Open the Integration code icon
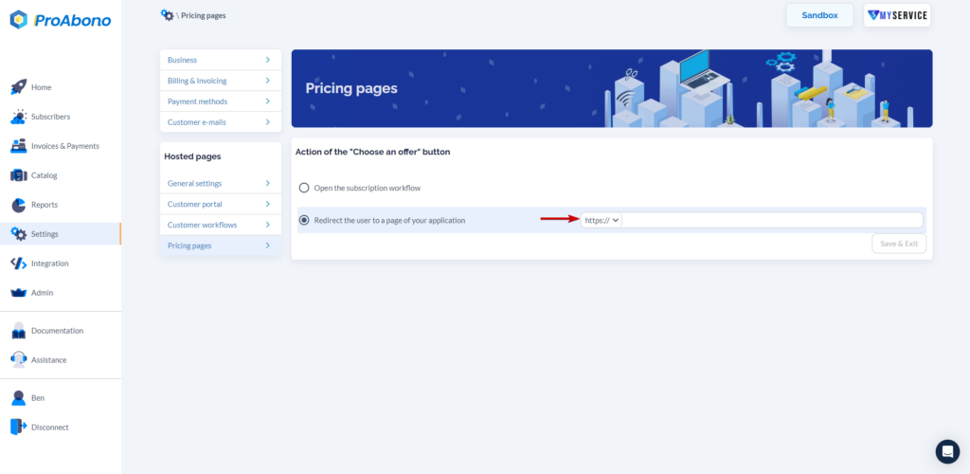 (19, 263)
